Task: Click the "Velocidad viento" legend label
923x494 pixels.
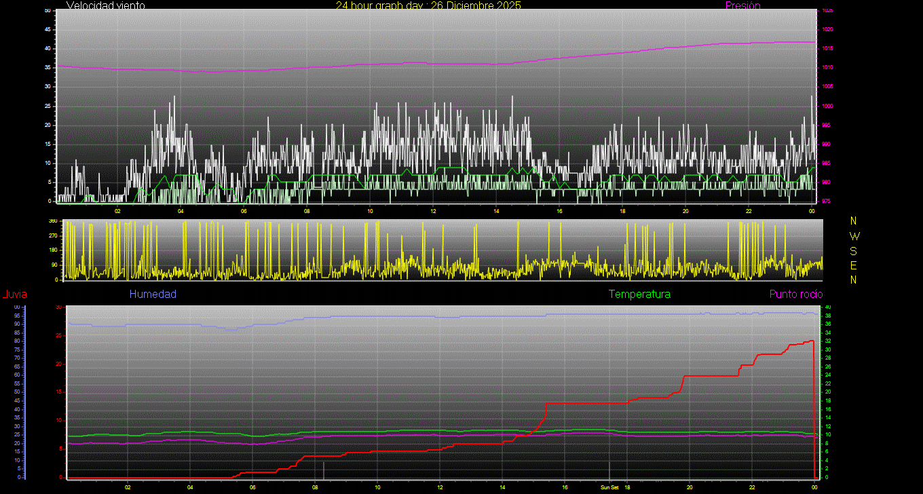Action: click(105, 5)
